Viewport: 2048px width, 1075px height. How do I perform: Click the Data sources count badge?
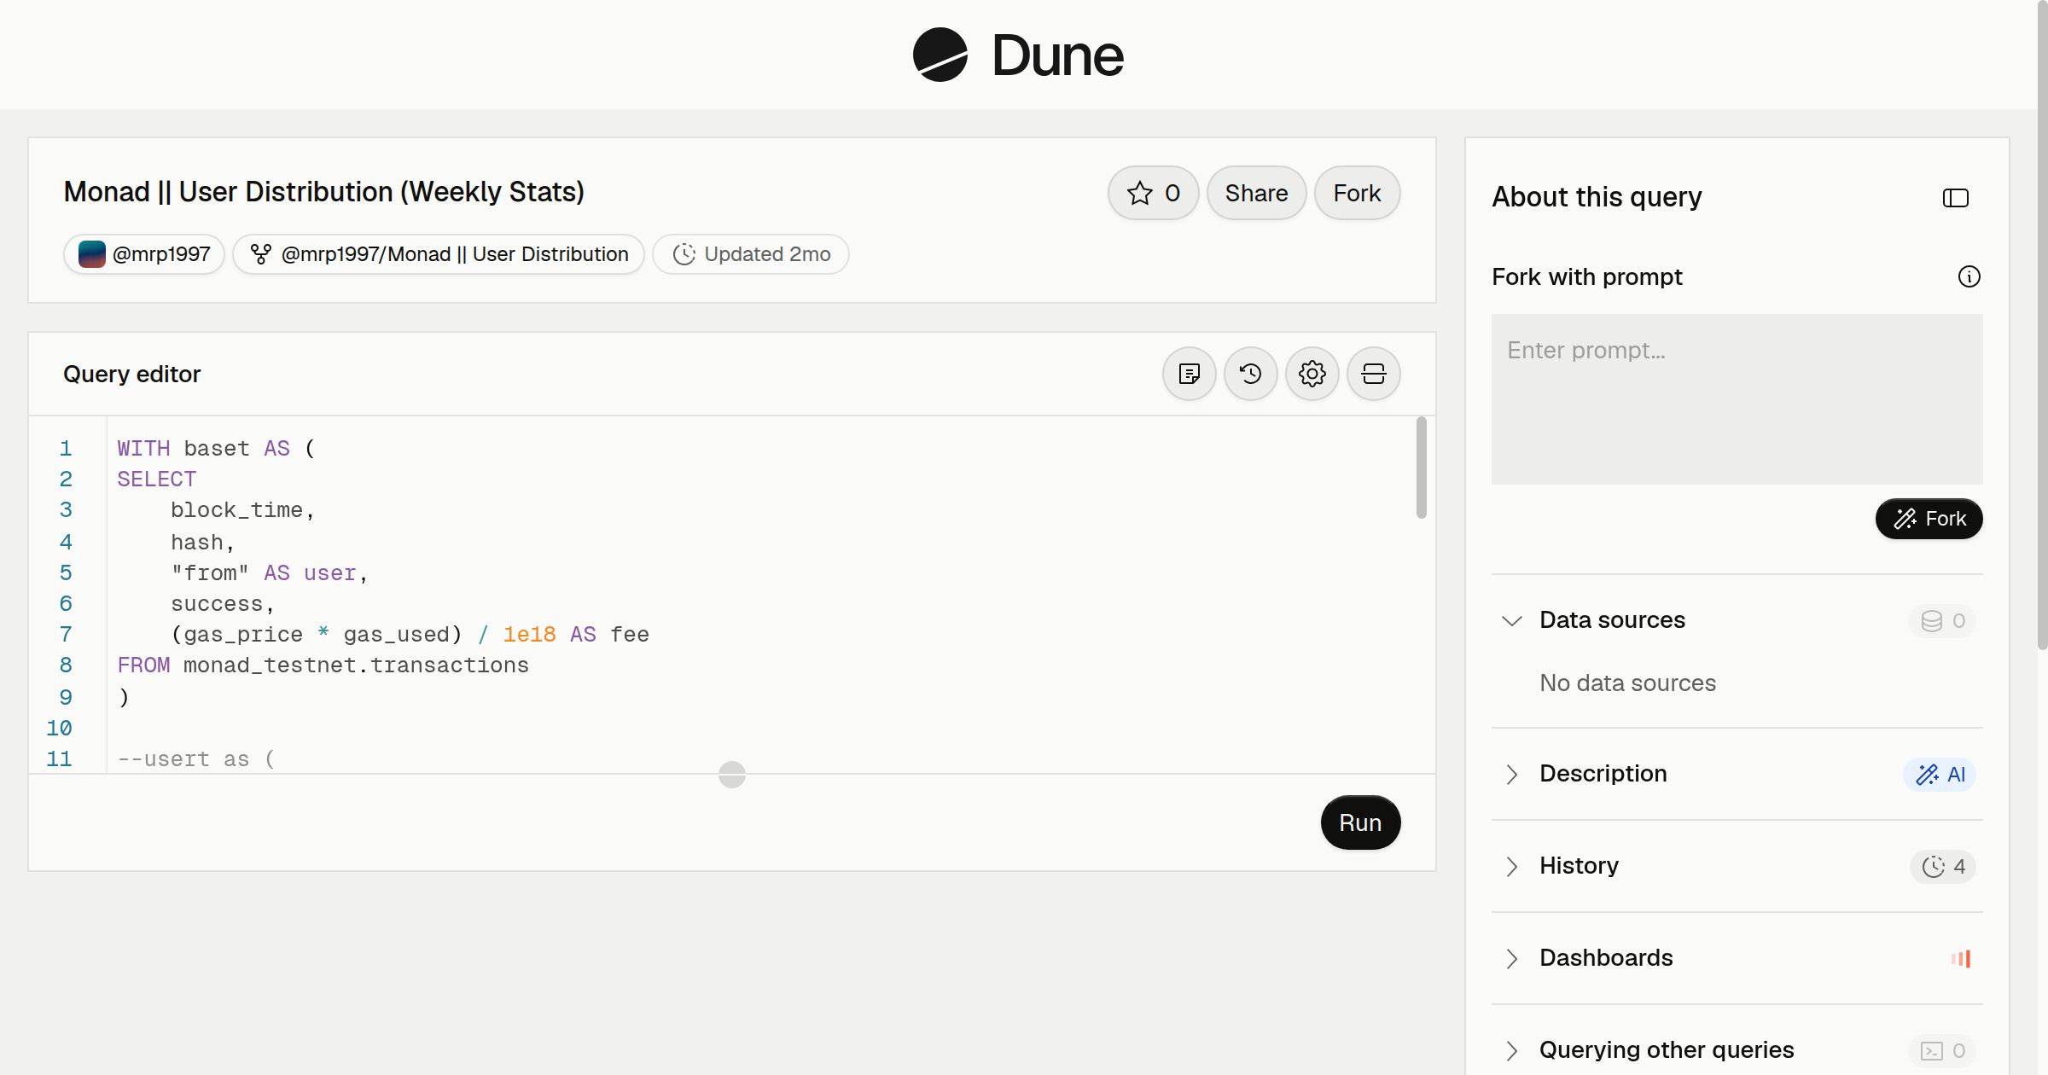click(x=1942, y=620)
